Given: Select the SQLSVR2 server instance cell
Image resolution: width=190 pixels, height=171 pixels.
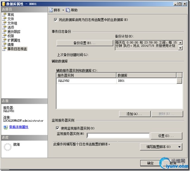Looking at the screenshot, I should (86, 81).
